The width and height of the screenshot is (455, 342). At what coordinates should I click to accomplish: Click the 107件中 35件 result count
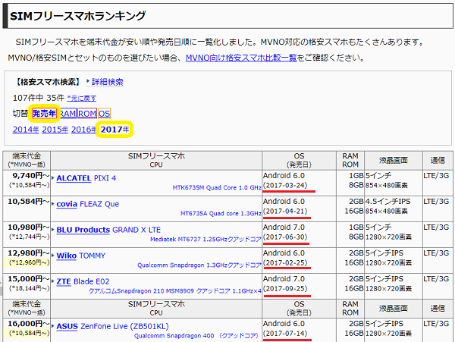point(39,98)
